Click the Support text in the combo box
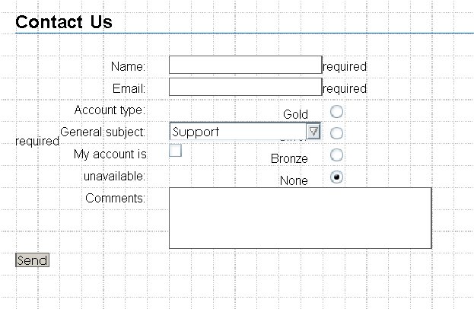474x309 pixels. [236, 132]
